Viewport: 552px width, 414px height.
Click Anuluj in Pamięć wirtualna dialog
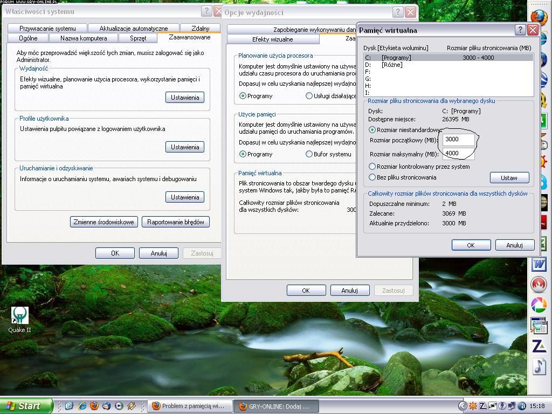(x=515, y=245)
